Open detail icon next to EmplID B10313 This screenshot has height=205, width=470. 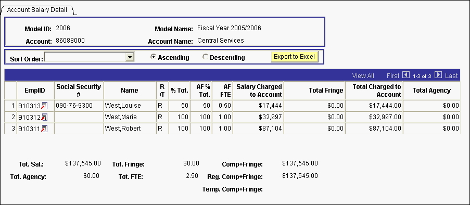pyautogui.click(x=44, y=106)
